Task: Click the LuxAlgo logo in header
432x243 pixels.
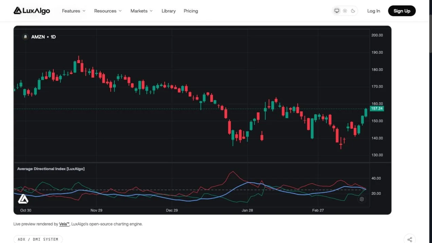Action: [x=32, y=11]
